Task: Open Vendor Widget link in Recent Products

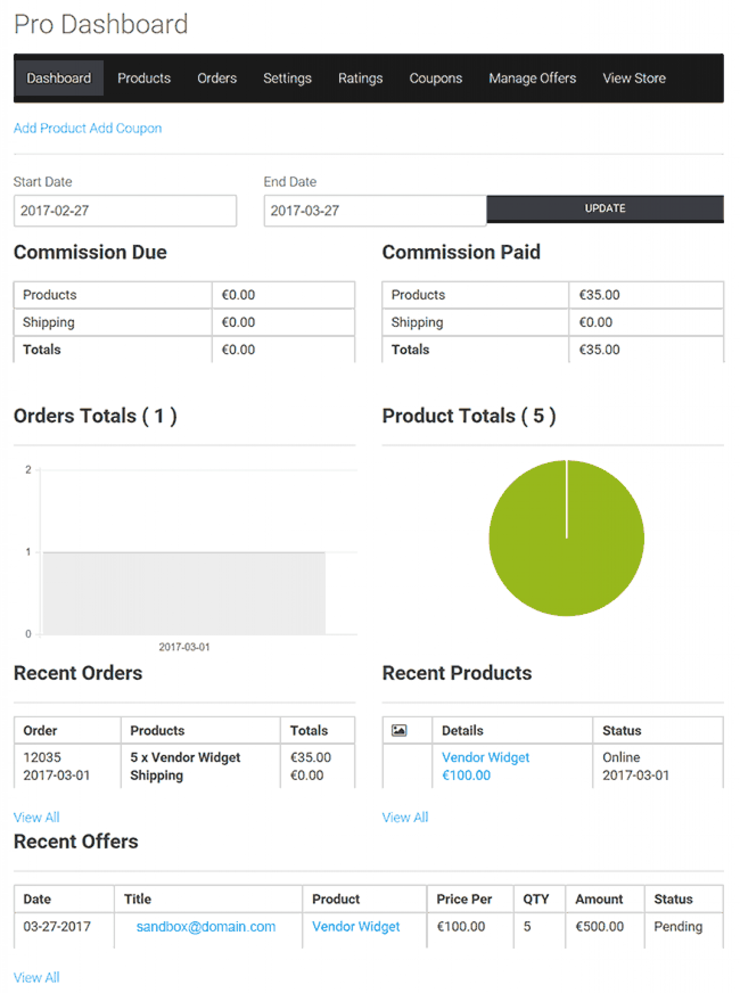Action: tap(485, 757)
